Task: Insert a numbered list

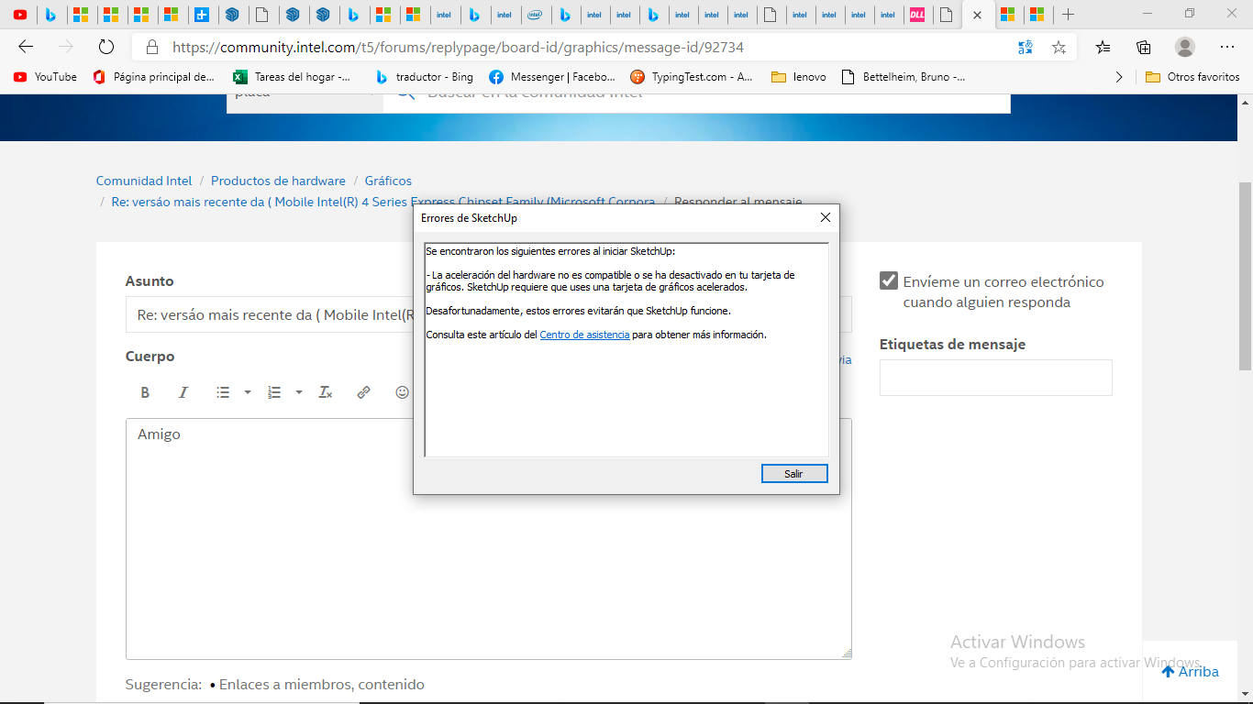Action: coord(274,392)
